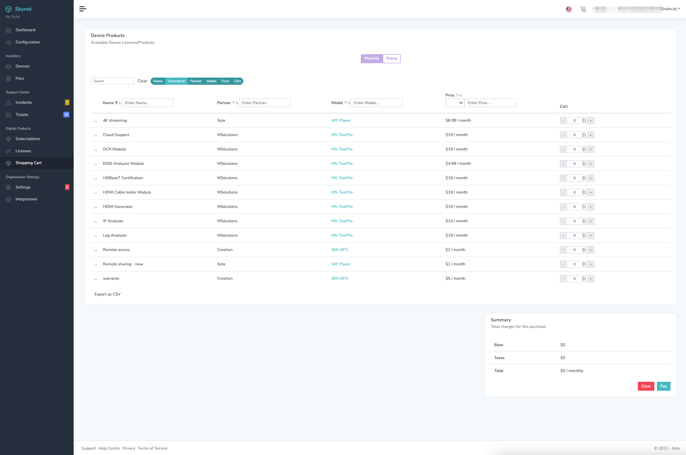Viewport: 686px width, 455px height.
Task: Collapse the sidebar with the hamburger icon
Action: [83, 9]
